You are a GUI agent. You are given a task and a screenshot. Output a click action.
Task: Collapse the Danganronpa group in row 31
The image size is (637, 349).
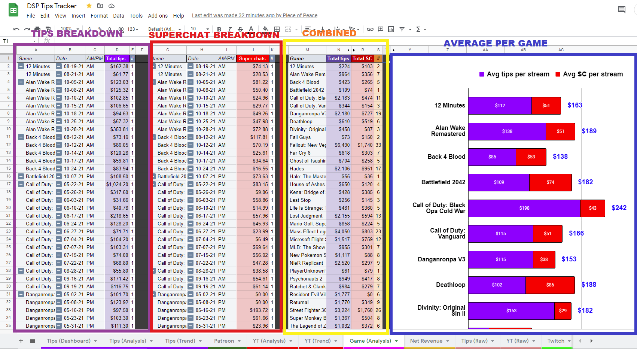[x=21, y=294]
